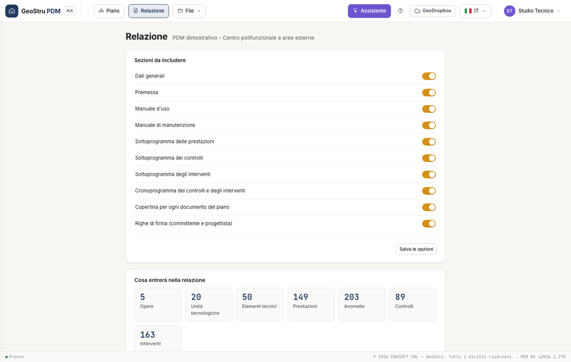Toggle Sottoprogramma delle prestazioni switch

coord(429,141)
